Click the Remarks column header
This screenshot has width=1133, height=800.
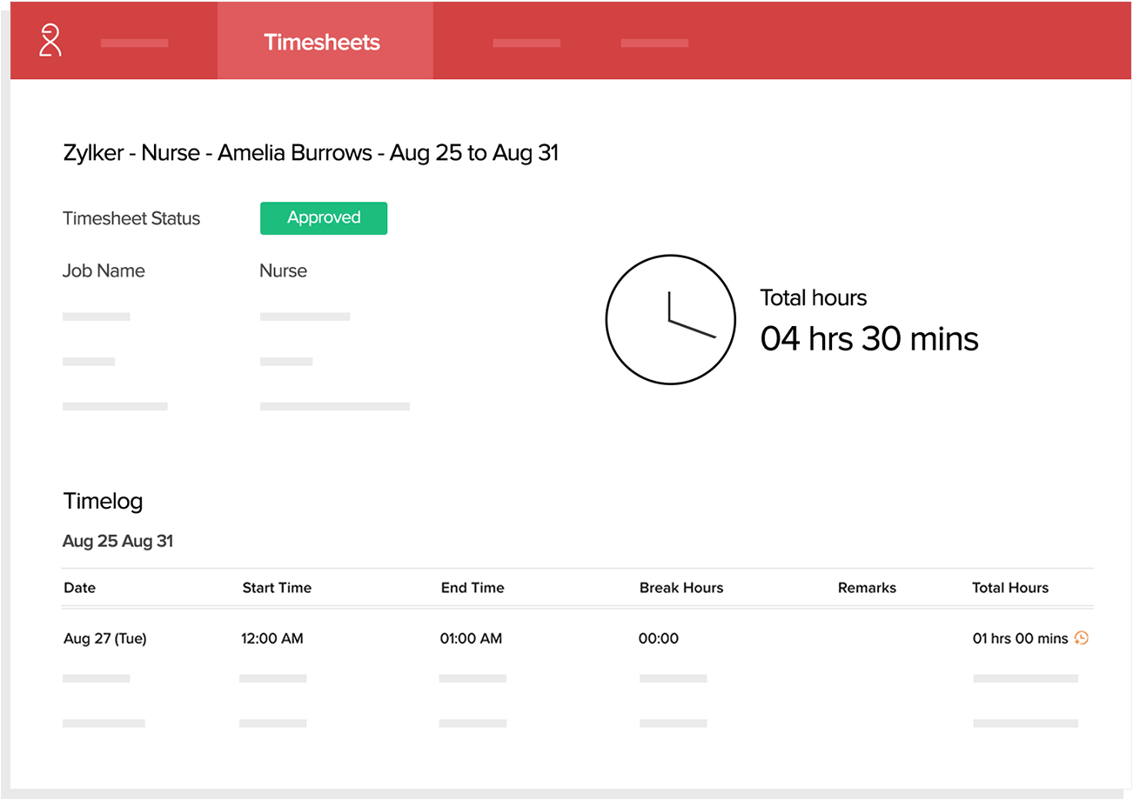(867, 588)
